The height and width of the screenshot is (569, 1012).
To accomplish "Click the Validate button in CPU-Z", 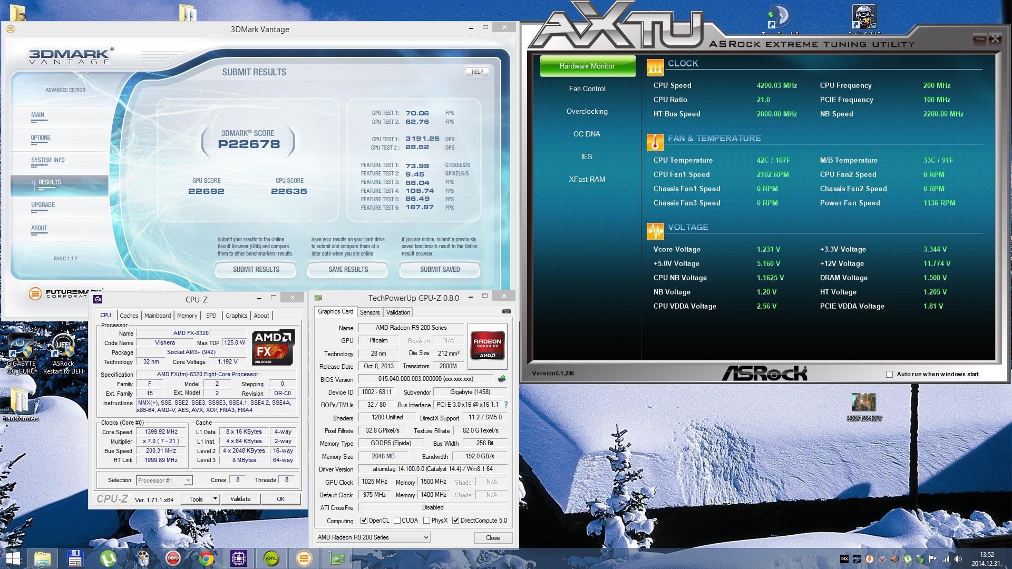I will 240,499.
